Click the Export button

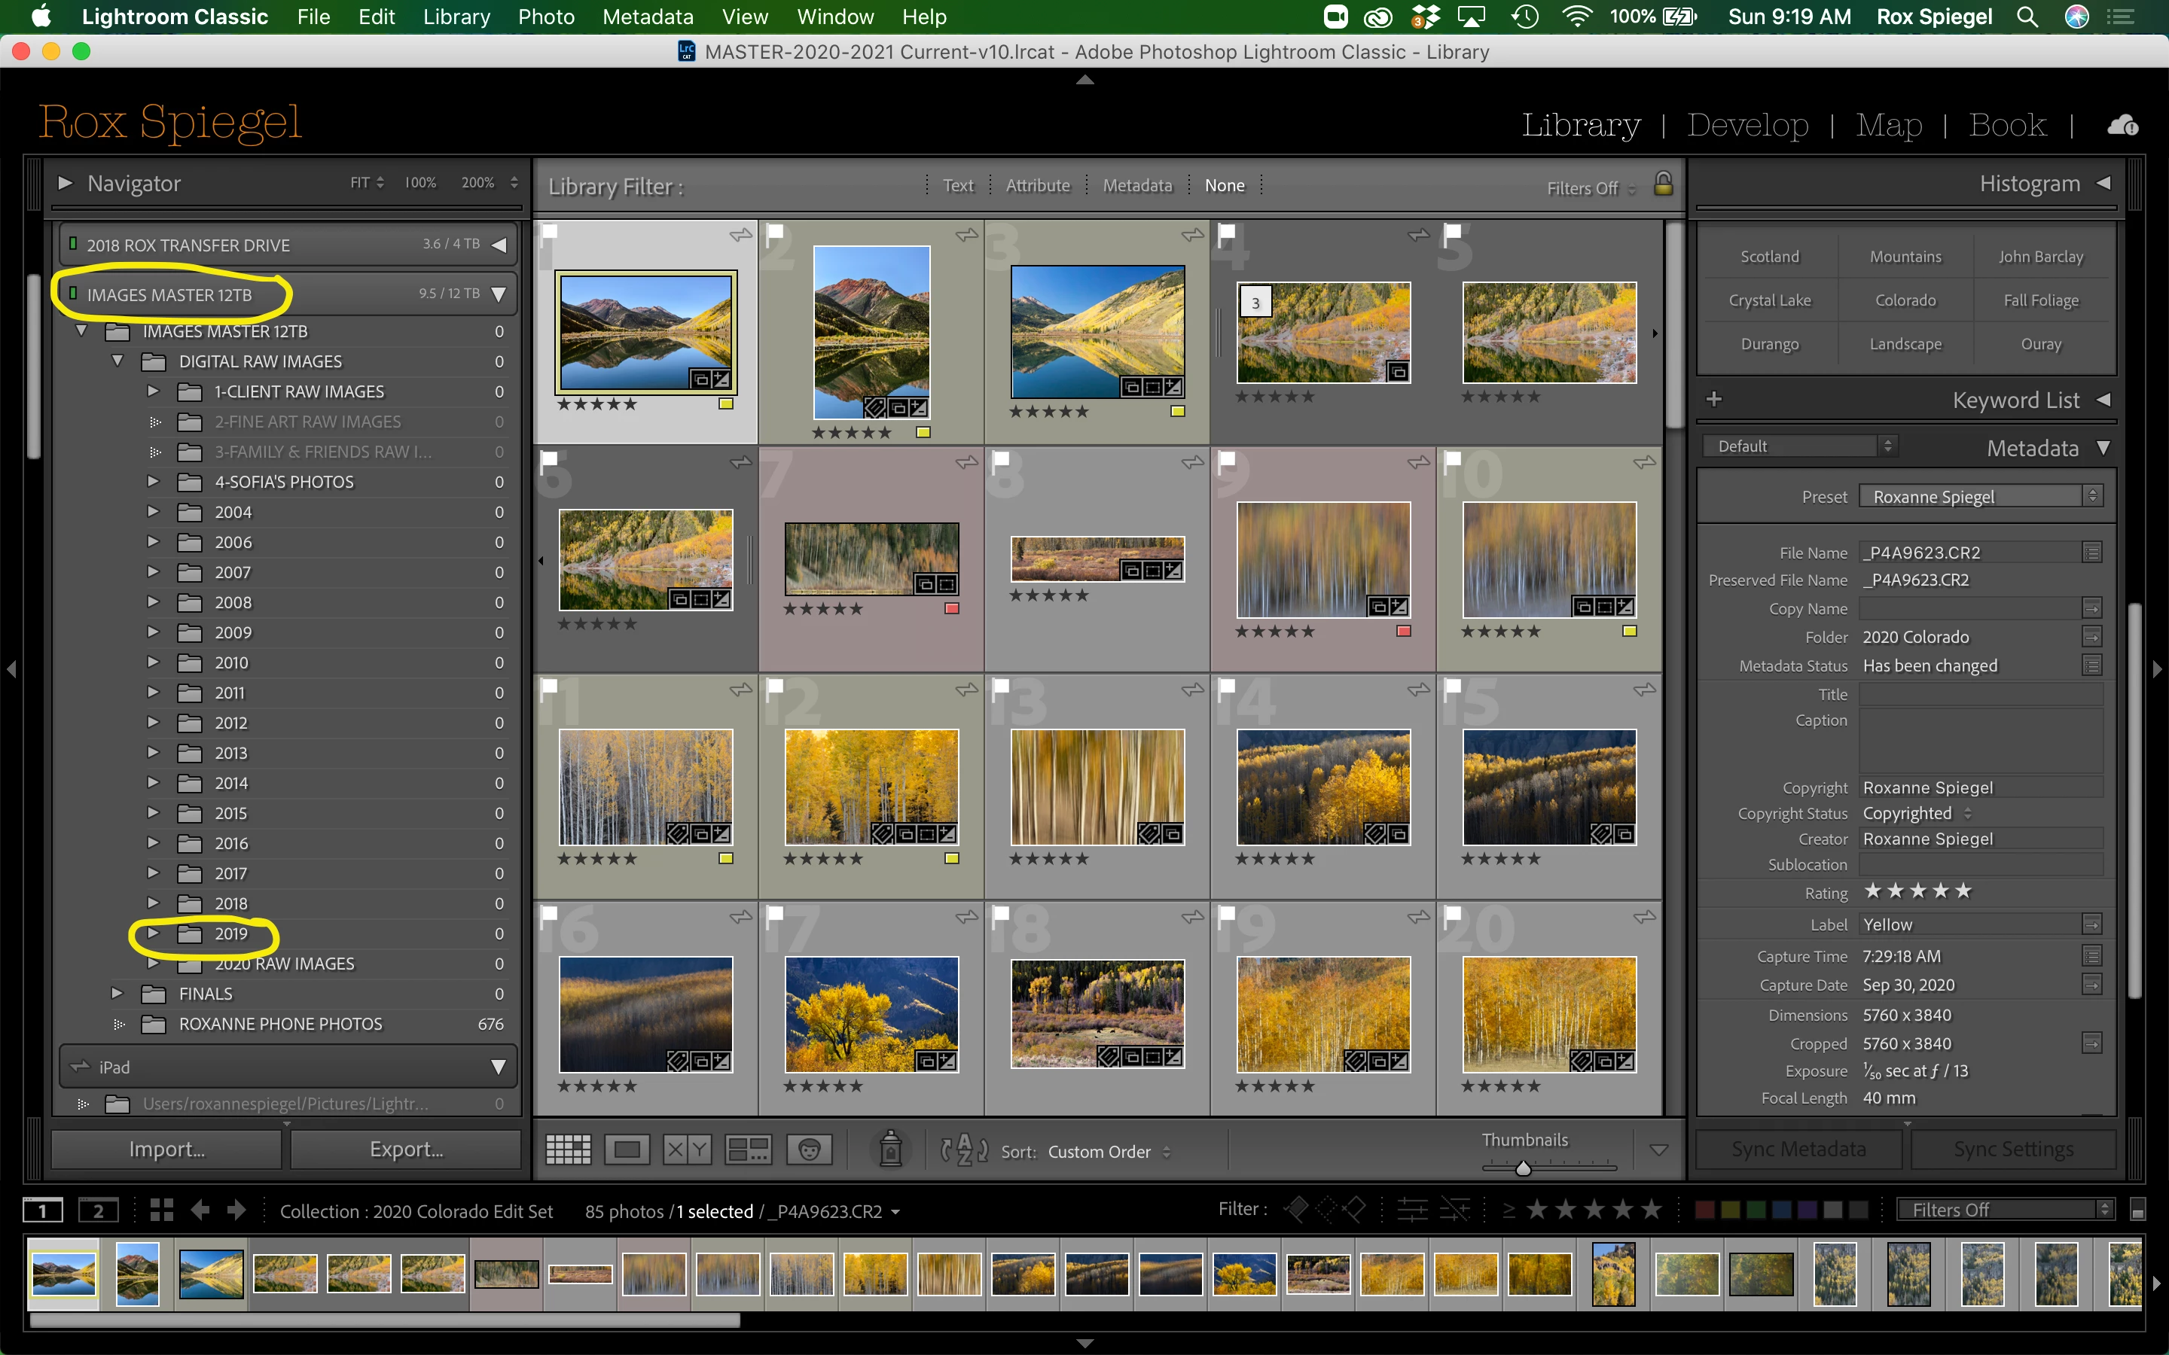[x=406, y=1149]
